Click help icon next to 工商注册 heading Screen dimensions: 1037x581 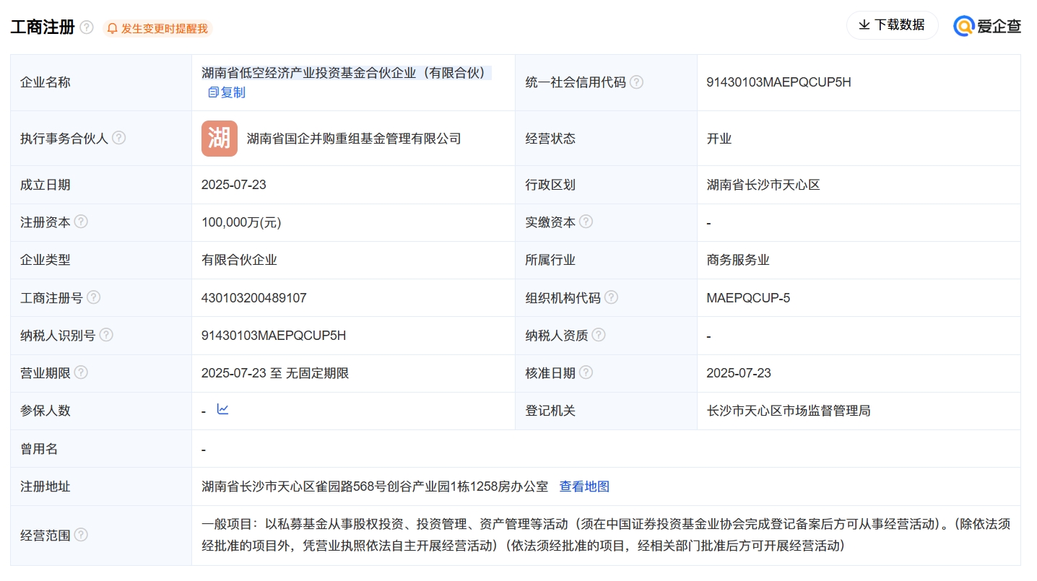(87, 27)
